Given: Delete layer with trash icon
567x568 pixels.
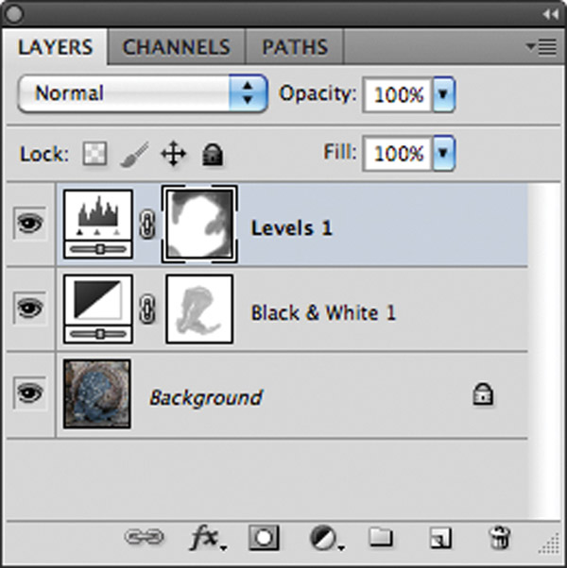Looking at the screenshot, I should click(x=500, y=538).
